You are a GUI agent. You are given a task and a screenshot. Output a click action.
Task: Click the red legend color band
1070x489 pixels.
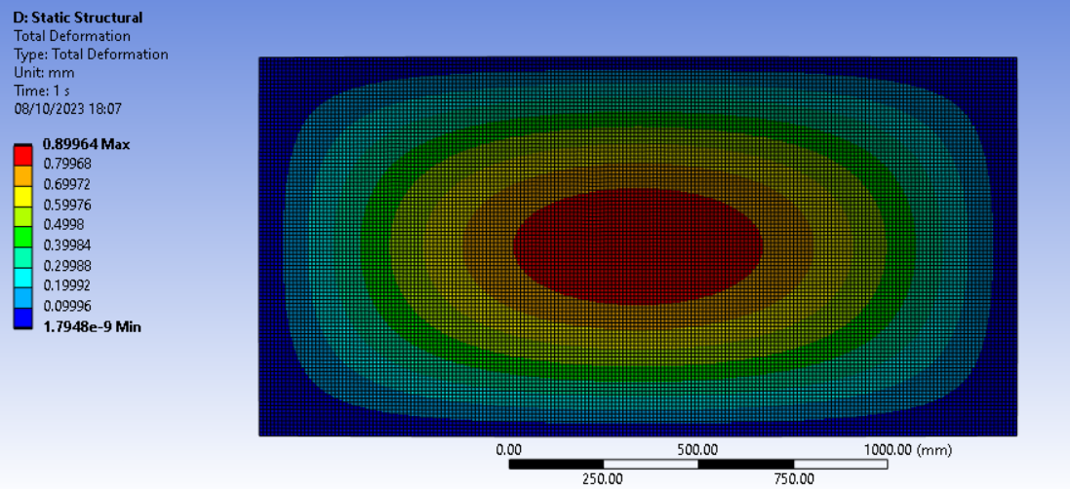point(23,155)
